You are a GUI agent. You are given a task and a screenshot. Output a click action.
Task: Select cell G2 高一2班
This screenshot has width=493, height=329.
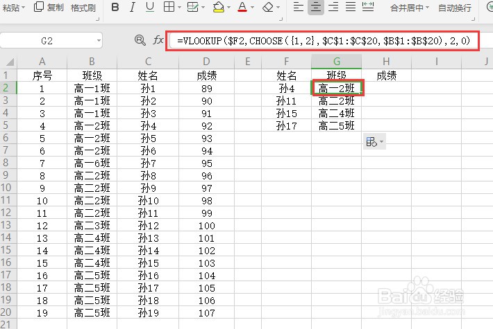click(x=337, y=88)
